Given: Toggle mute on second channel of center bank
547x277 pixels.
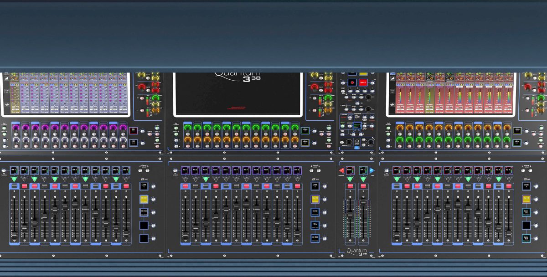Looking at the screenshot, I should [x=196, y=186].
